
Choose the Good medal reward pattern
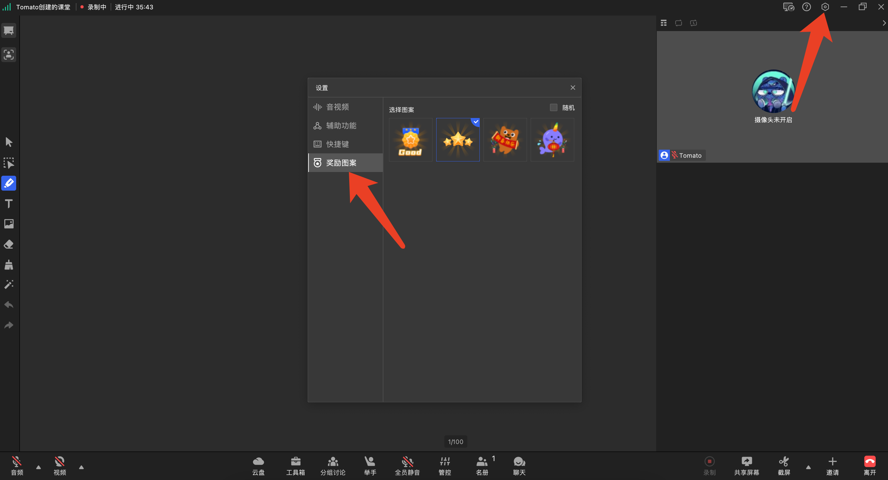410,139
